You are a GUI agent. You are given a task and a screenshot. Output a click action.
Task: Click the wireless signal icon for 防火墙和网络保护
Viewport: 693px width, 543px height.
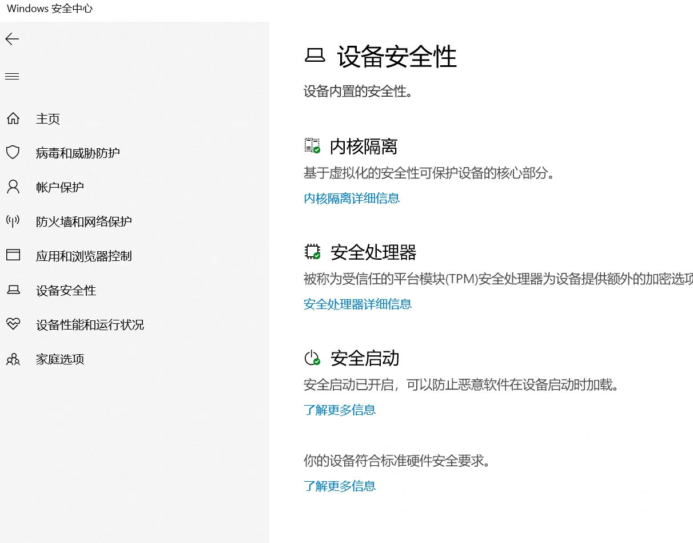coord(13,221)
